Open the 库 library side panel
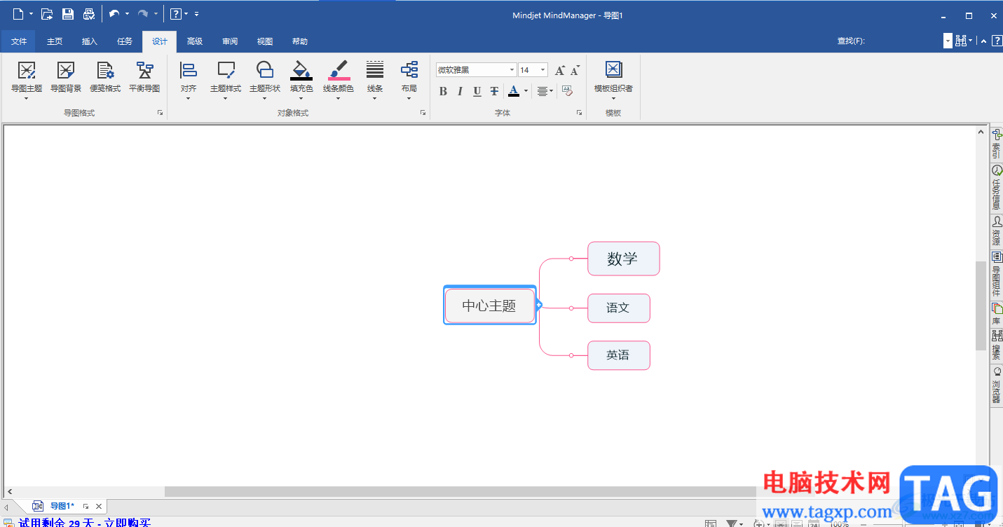The height and width of the screenshot is (527, 1003). point(996,313)
